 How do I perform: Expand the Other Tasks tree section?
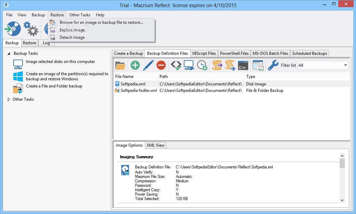pyautogui.click(x=9, y=99)
